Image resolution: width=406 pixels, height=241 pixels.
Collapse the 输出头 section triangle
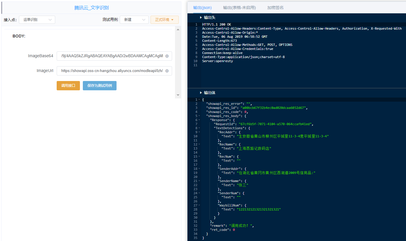pos(201,18)
